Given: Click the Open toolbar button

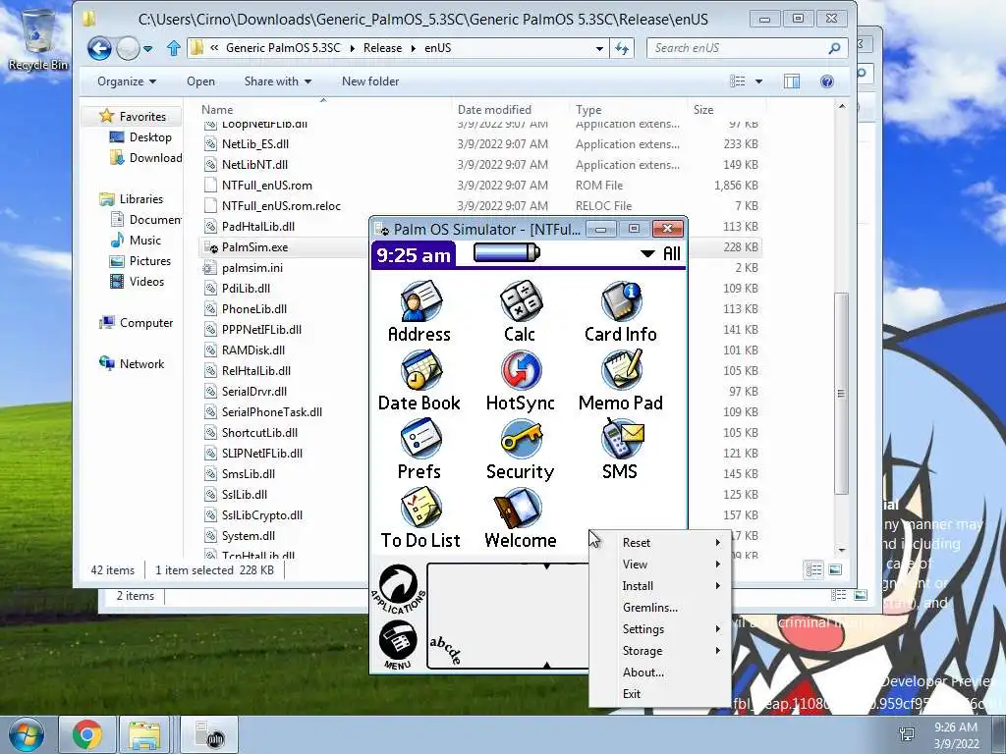Looking at the screenshot, I should point(200,81).
